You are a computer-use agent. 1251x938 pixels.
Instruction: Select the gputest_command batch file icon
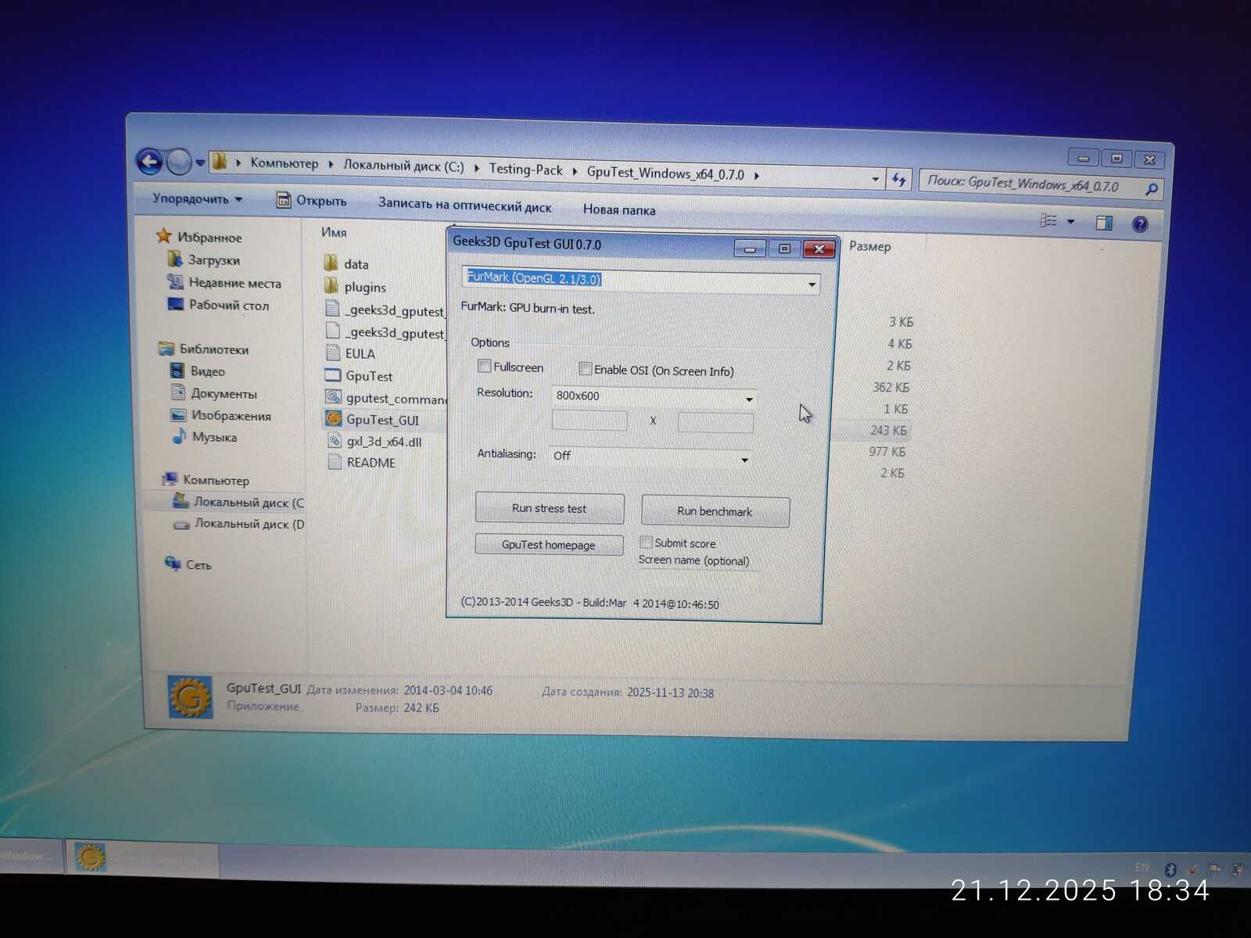click(334, 397)
